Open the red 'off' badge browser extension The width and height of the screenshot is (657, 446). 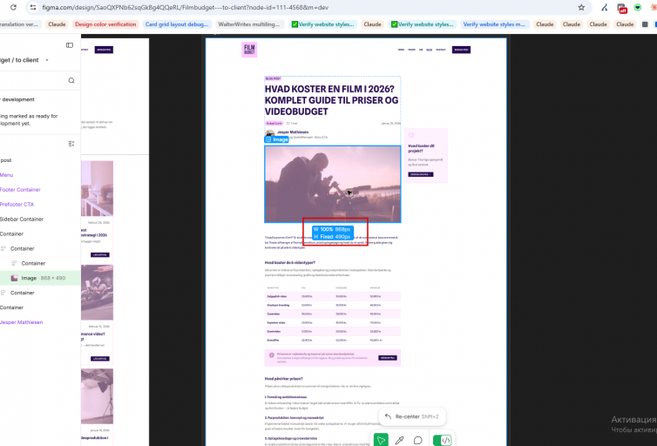pyautogui.click(x=622, y=8)
